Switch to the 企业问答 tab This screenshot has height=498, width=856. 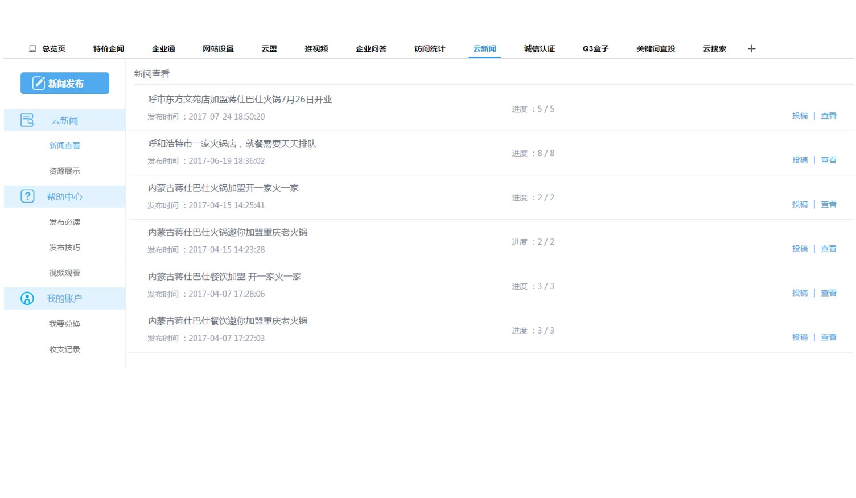[x=371, y=49]
